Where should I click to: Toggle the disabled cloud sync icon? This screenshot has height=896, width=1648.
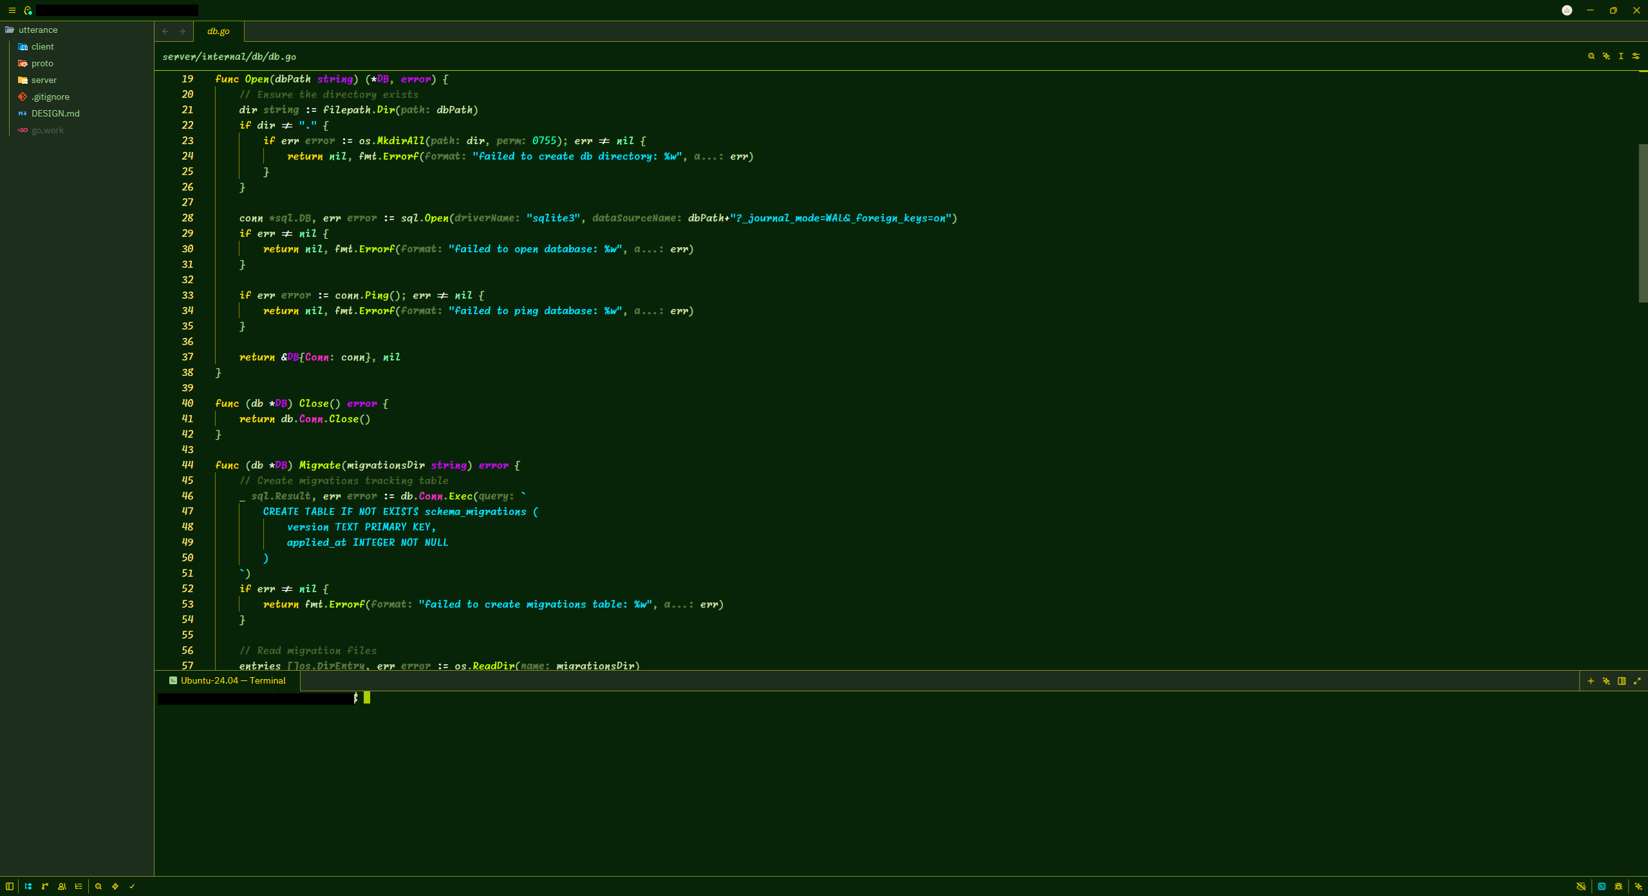click(x=1581, y=886)
